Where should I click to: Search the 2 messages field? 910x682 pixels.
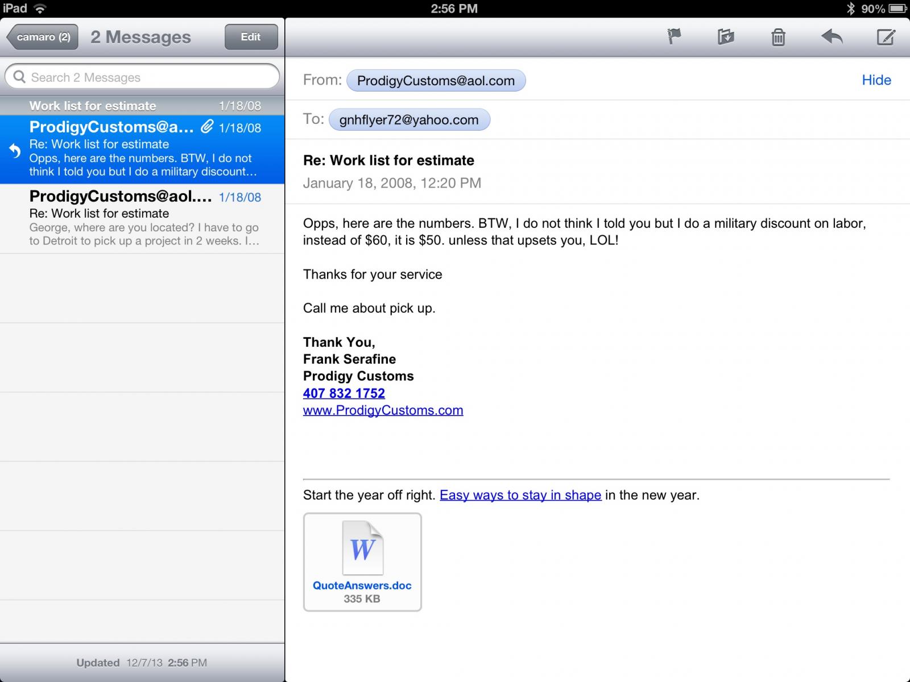(142, 77)
